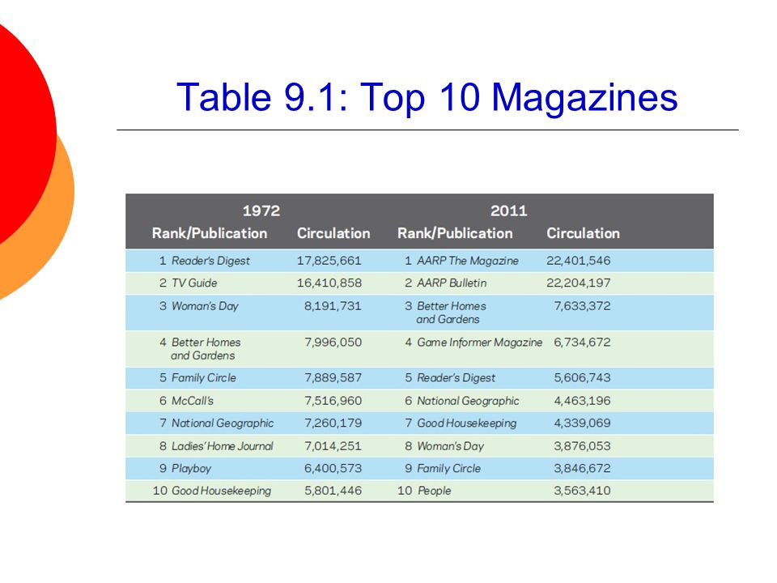Click the 1972 Reader's Digest entry at rank 1
The image size is (777, 583).
click(x=210, y=261)
